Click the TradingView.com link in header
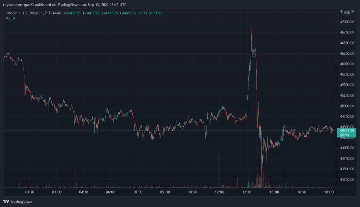 click(72, 5)
